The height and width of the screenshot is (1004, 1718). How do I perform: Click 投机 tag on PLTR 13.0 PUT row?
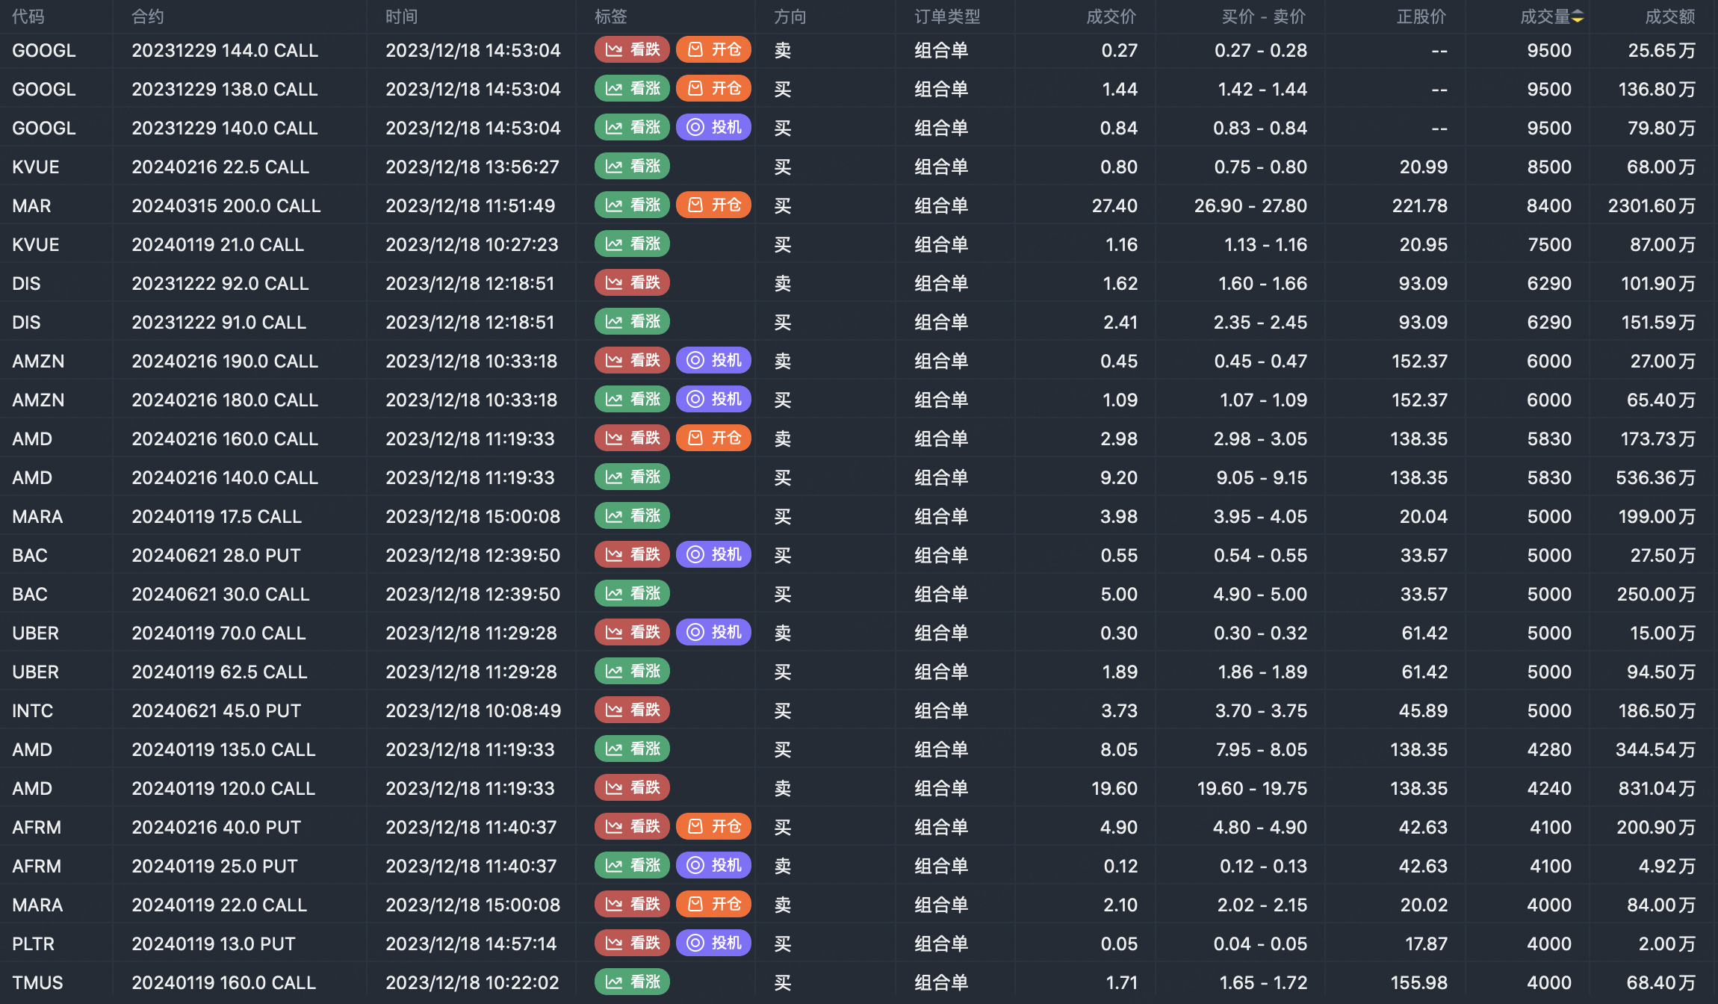click(x=713, y=943)
